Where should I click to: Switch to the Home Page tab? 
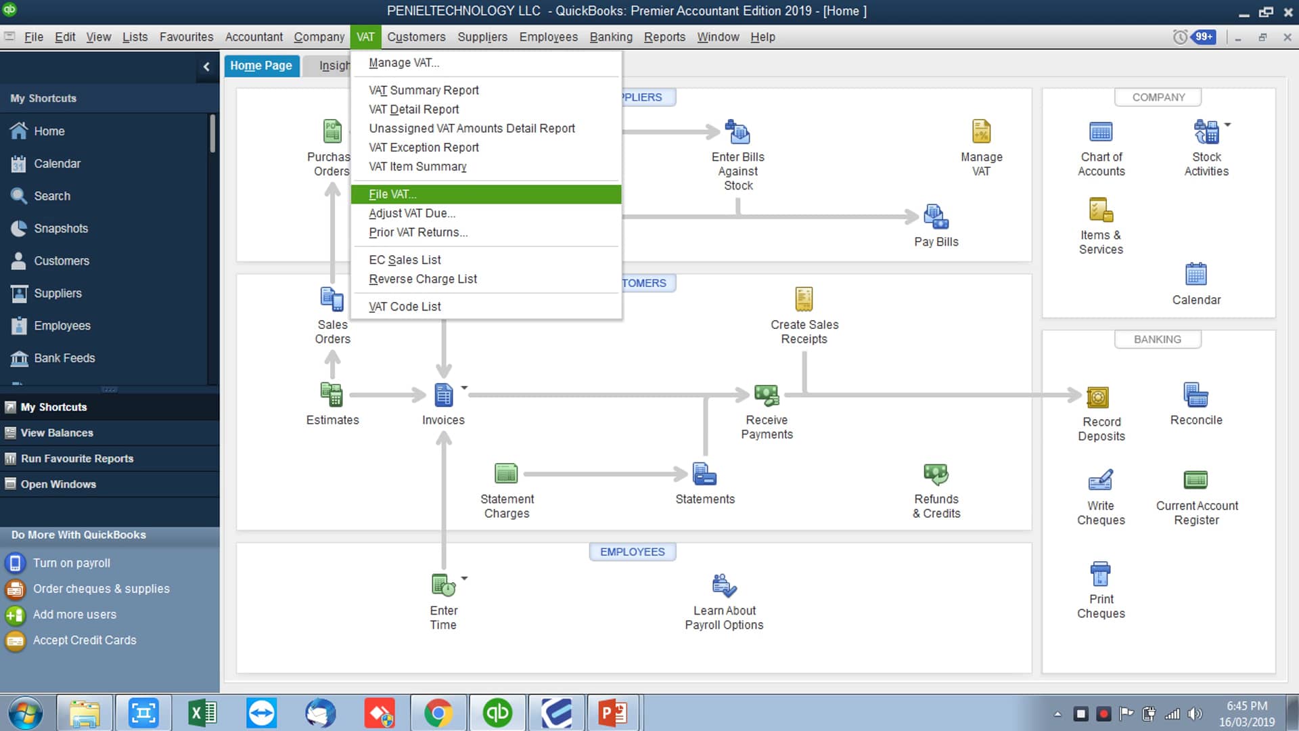click(x=261, y=66)
